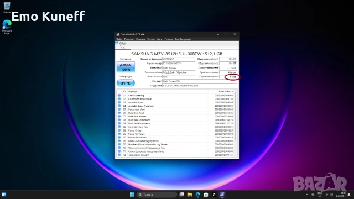Image resolution: width=354 pixels, height=199 pixels.
Task: Click the serial number field
Action: point(179,64)
